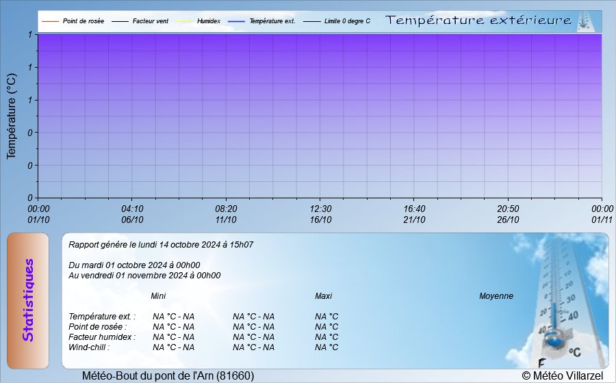Click the 'Au vendredi 01 novembre 2024' line
Screen dimensions: 616x383
click(x=144, y=276)
